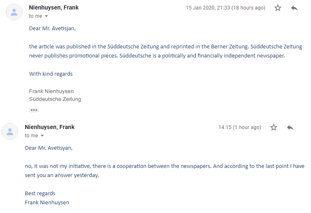The image size is (311, 213).
Task: Click the 'to me' label under the 15 Jan sender
Action: [x=36, y=16]
